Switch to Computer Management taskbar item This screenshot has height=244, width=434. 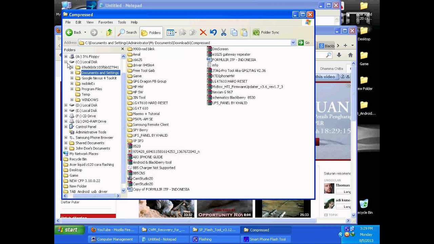113,239
